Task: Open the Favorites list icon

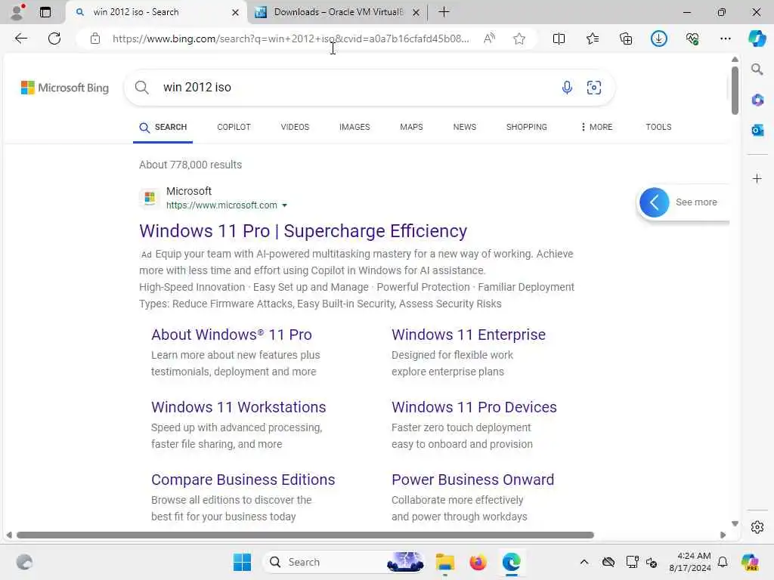Action: (x=593, y=39)
